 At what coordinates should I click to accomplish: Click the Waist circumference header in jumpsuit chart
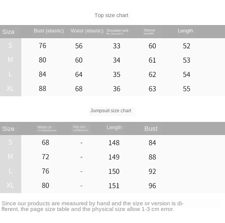(47, 128)
